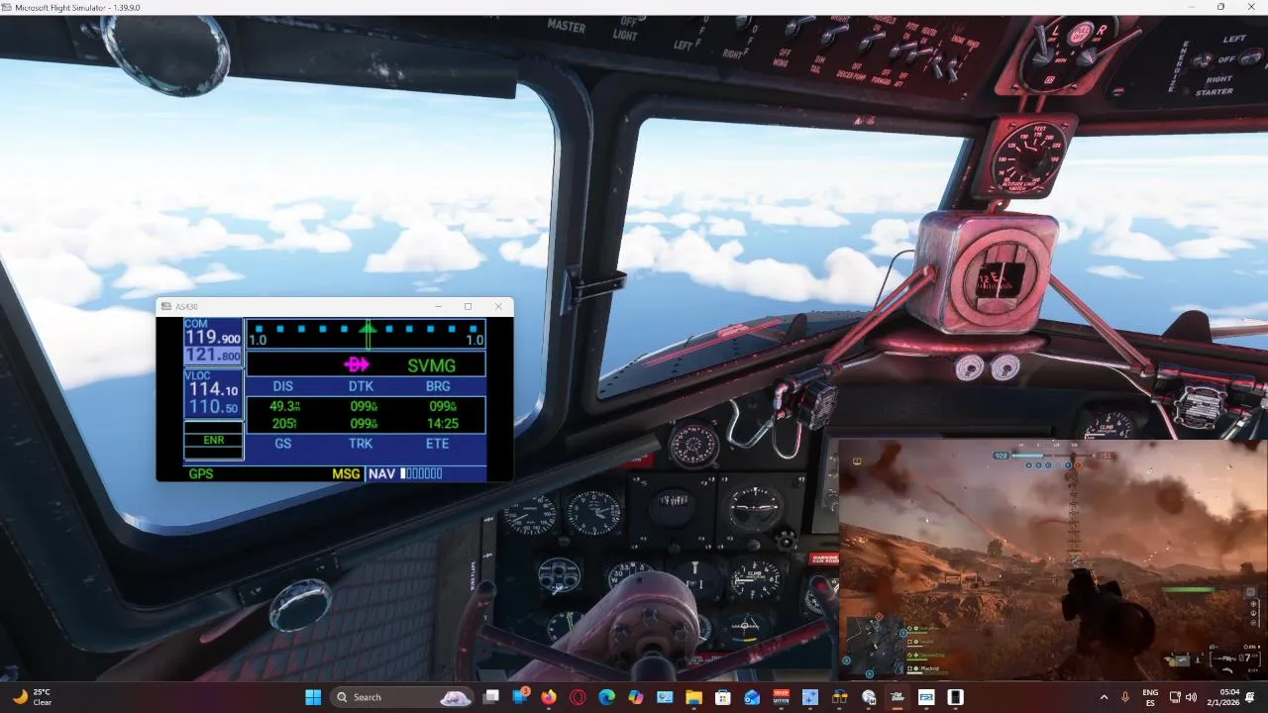This screenshot has width=1268, height=713.
Task: Click the taskbar Search box
Action: [400, 697]
